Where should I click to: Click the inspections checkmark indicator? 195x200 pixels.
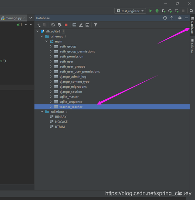point(19,25)
